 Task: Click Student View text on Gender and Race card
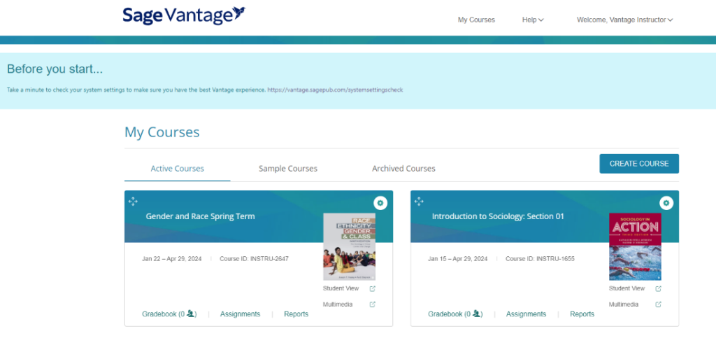pos(341,288)
